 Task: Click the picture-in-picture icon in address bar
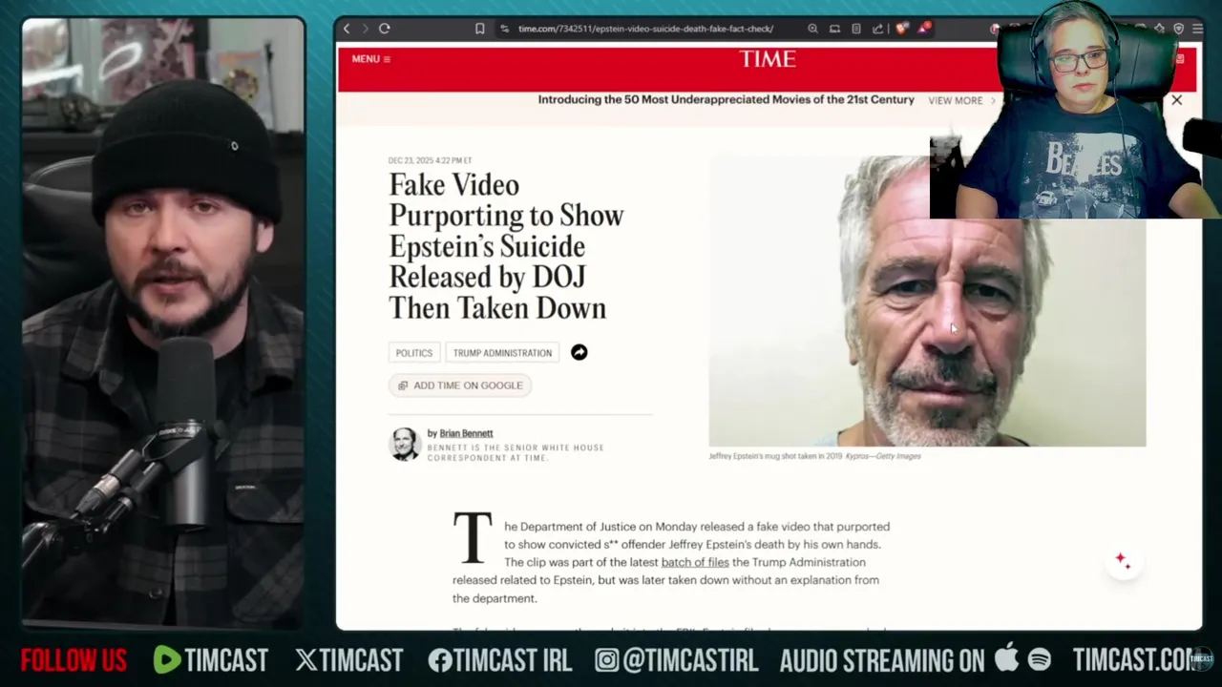point(834,29)
